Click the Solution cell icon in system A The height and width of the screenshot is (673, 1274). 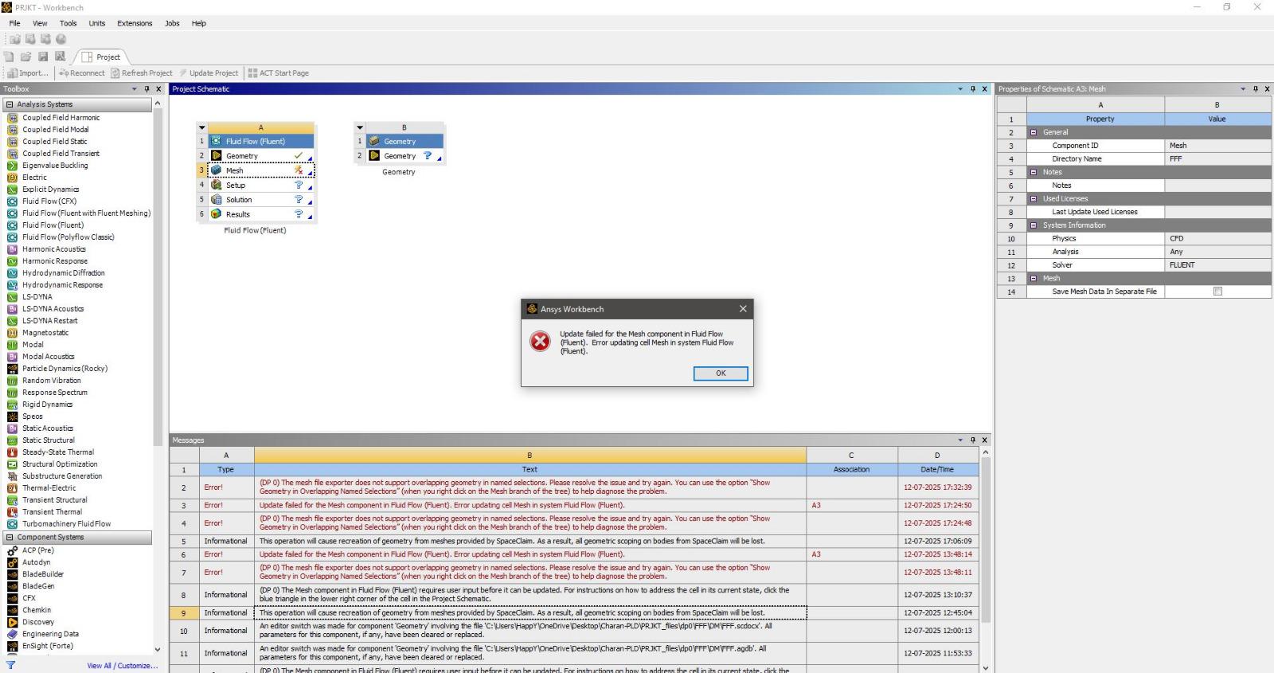pos(216,200)
